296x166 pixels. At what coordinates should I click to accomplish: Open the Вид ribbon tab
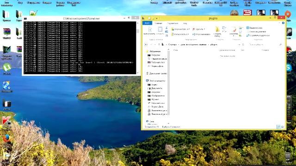(185, 24)
